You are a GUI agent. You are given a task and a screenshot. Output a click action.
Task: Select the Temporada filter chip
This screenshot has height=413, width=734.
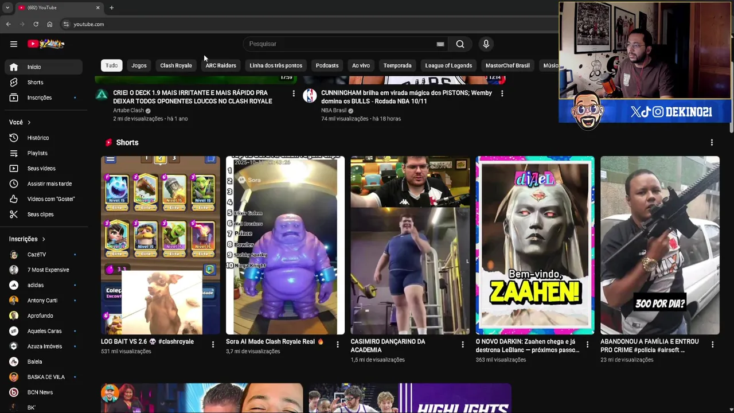pos(397,65)
